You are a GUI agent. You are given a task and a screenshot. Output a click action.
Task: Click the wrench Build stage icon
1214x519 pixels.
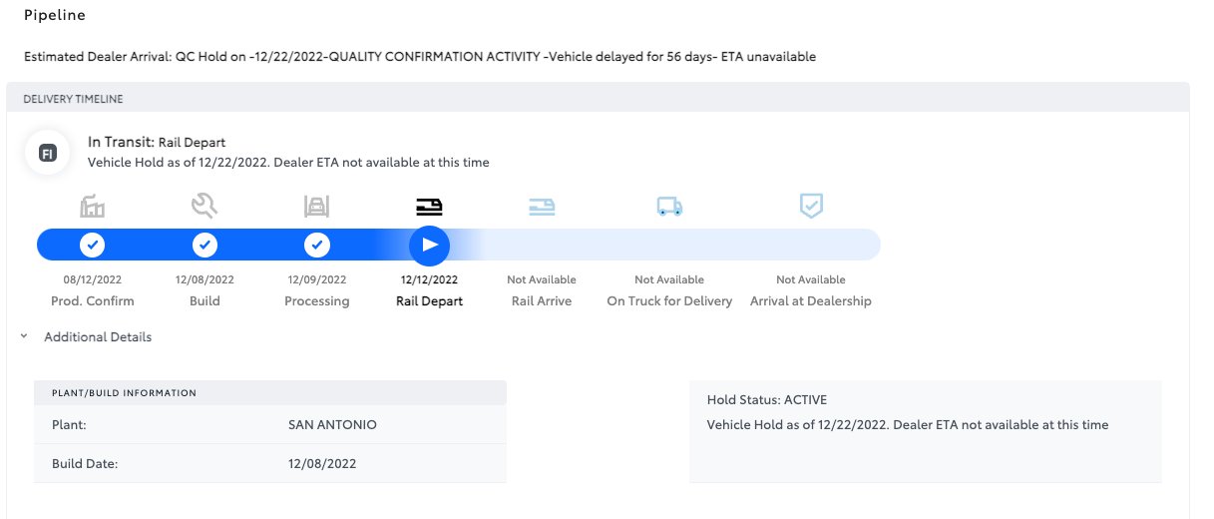[204, 207]
